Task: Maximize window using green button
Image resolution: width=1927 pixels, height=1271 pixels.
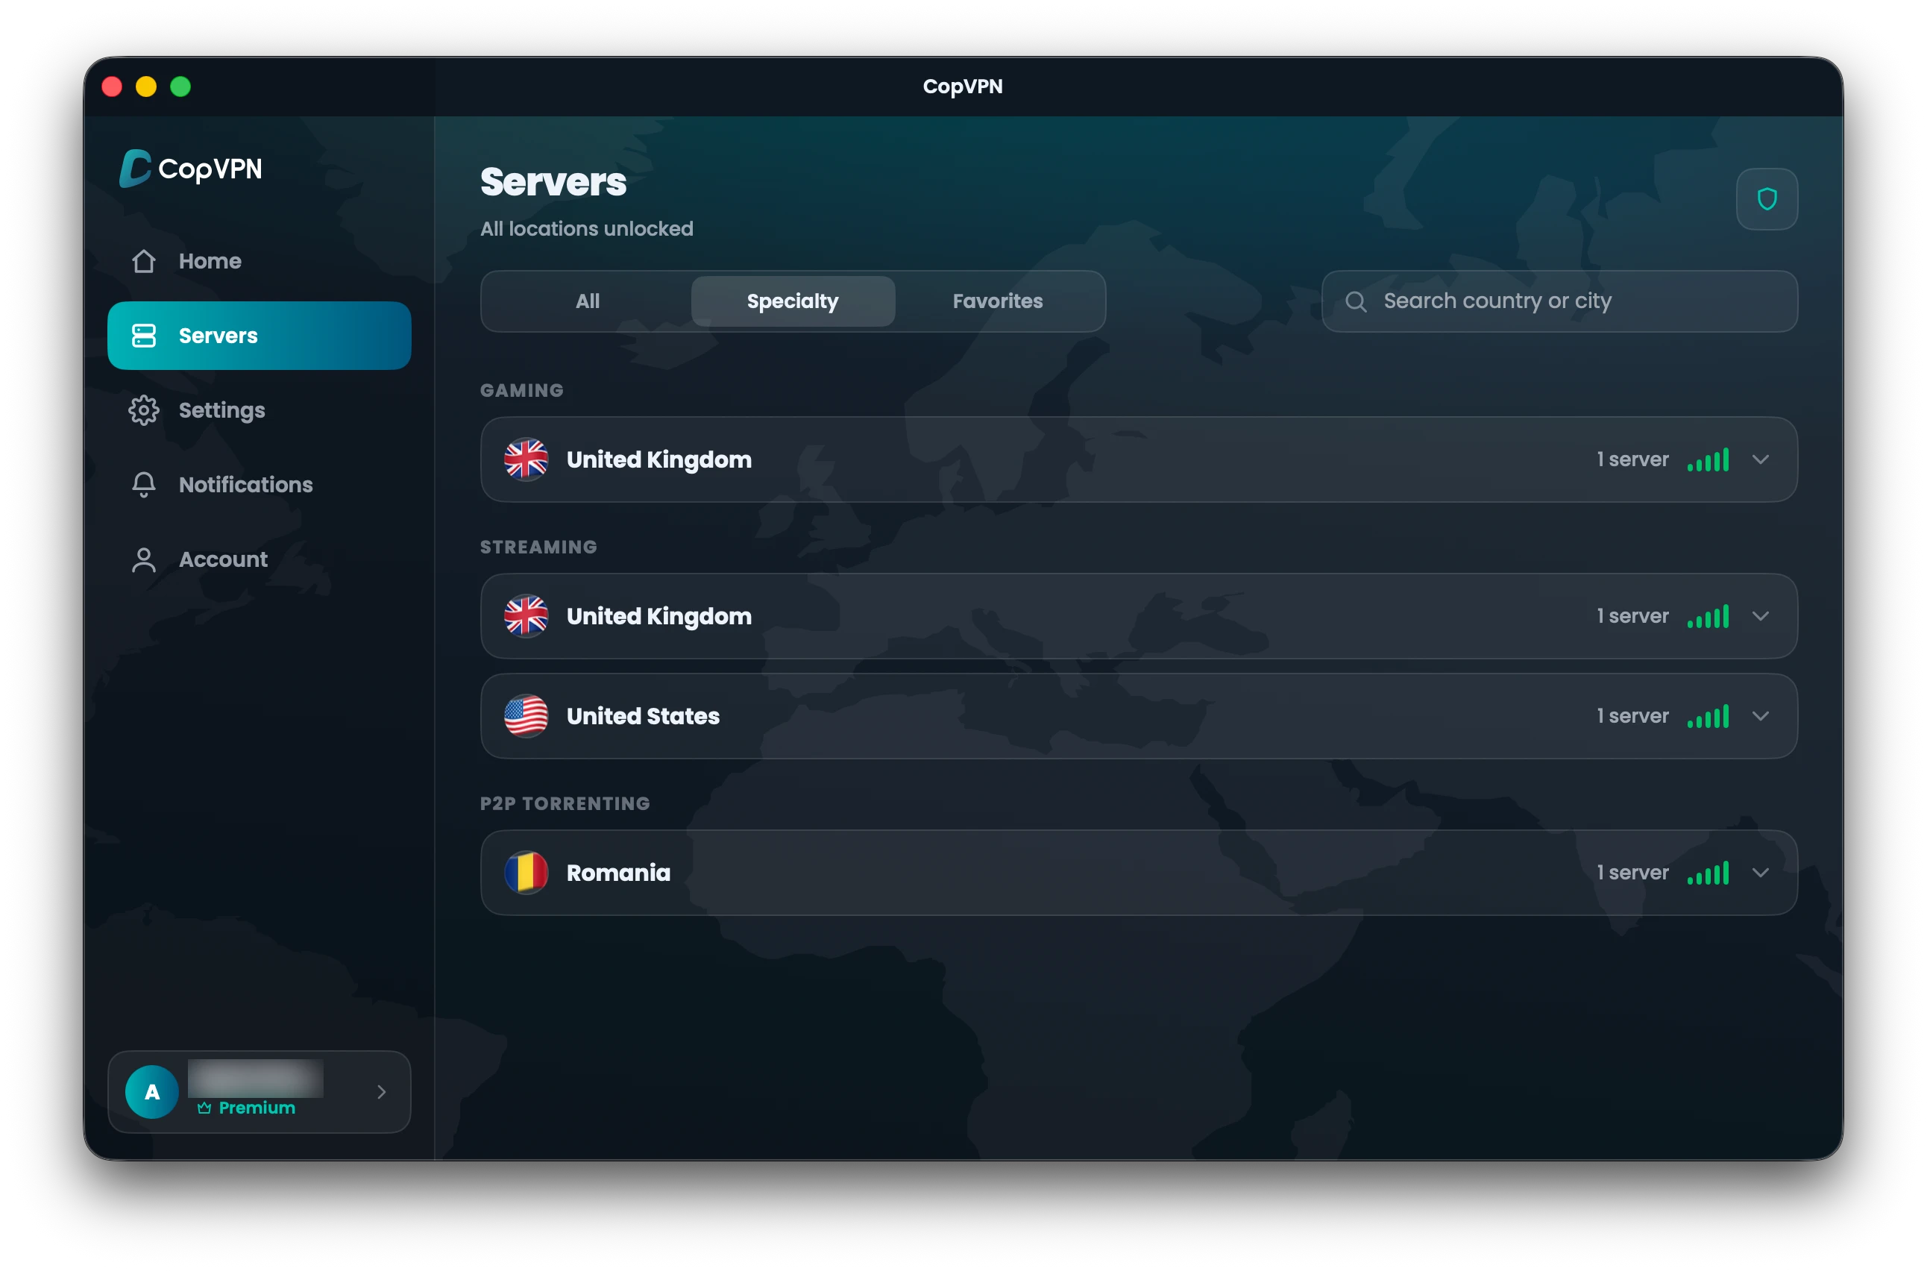Action: [180, 87]
